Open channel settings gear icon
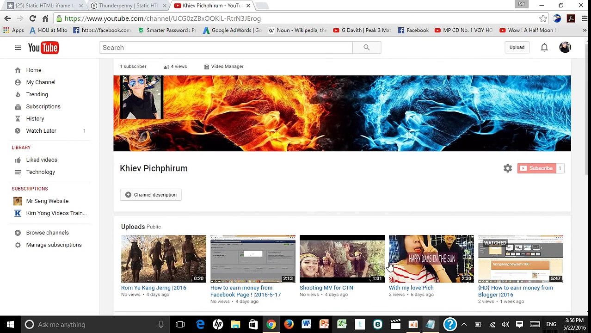The height and width of the screenshot is (333, 591). pos(508,168)
